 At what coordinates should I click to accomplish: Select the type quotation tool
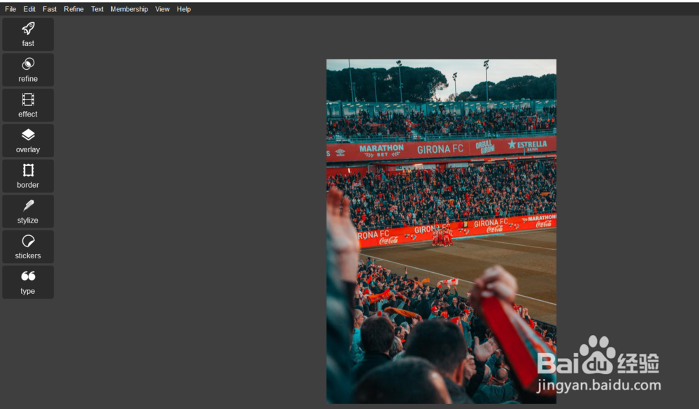pos(28,282)
